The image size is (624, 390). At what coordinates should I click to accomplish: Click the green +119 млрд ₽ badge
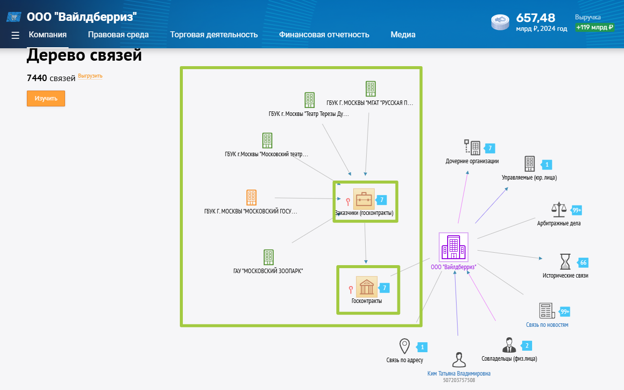coord(595,27)
